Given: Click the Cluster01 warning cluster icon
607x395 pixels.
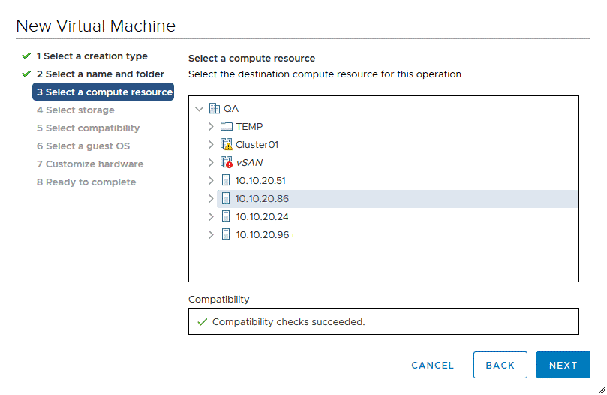Looking at the screenshot, I should (x=227, y=145).
